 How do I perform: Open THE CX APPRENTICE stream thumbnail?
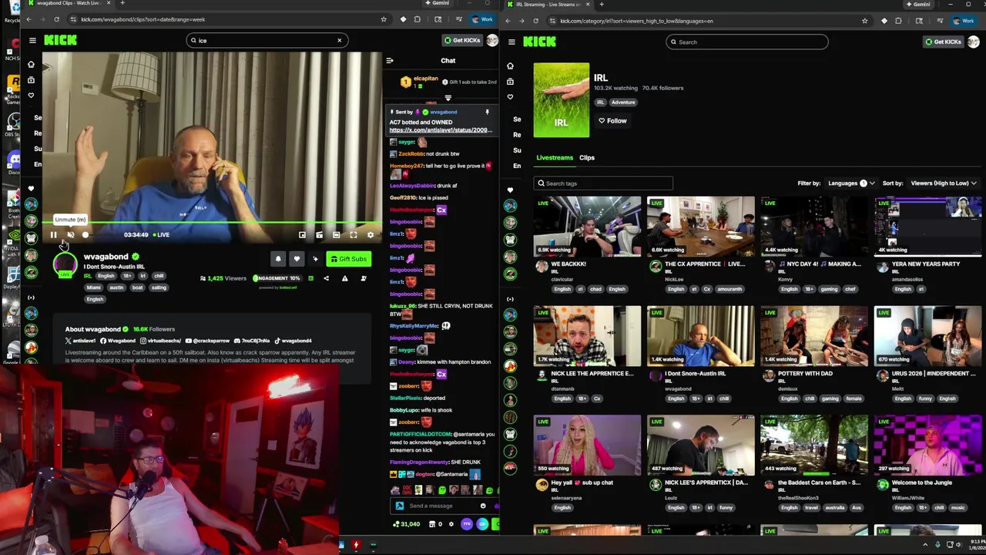tap(701, 226)
